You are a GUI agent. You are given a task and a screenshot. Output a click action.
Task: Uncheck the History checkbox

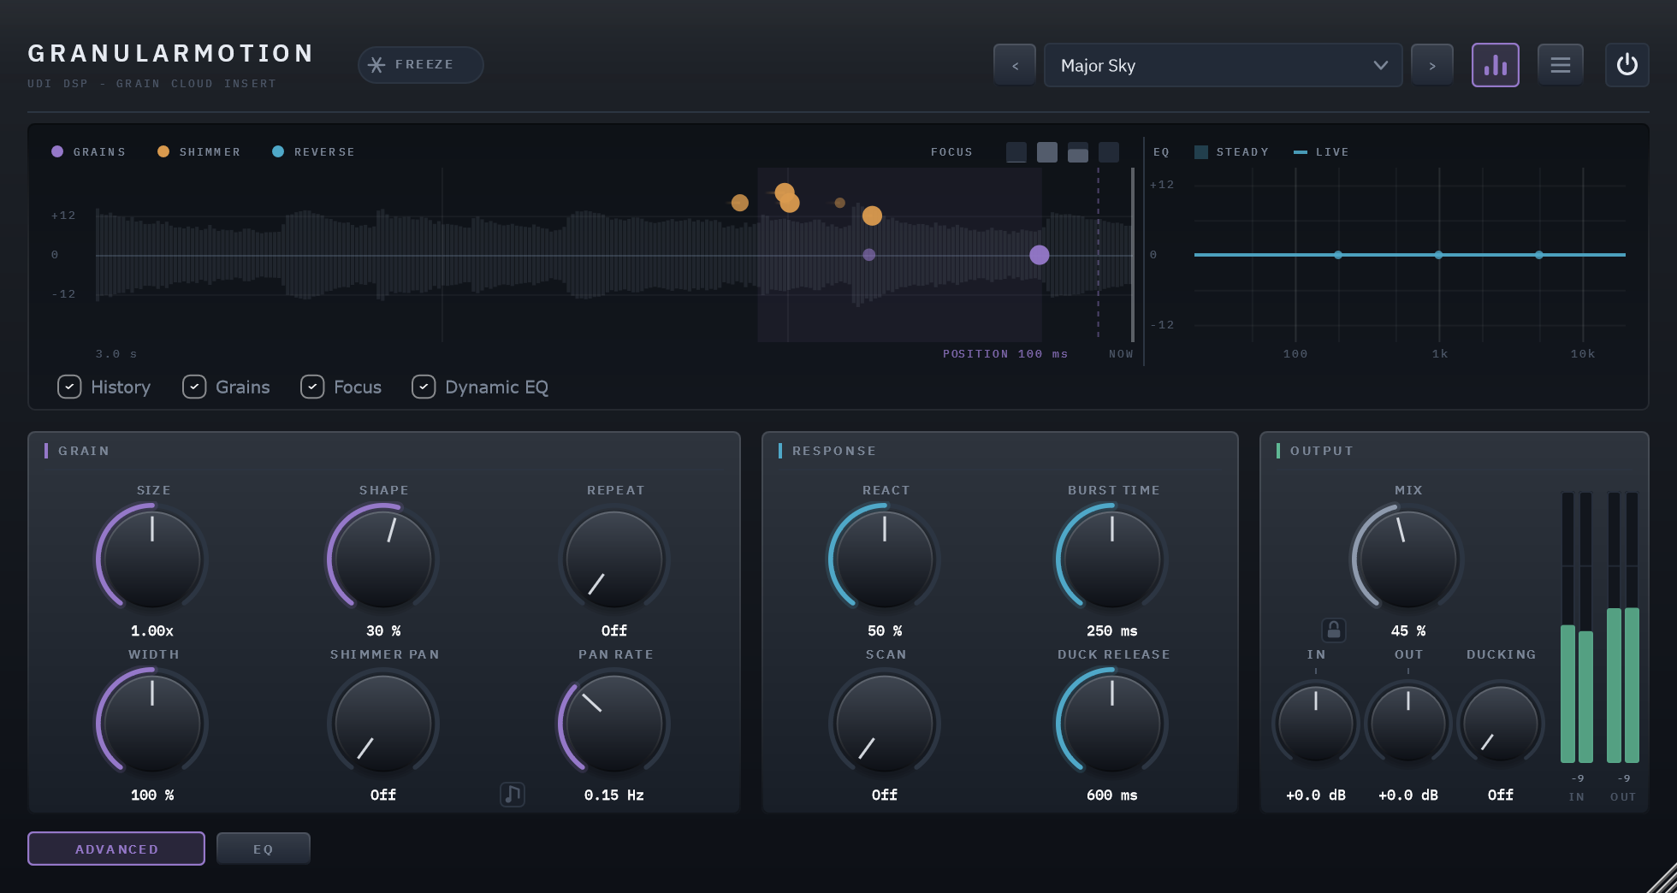69,387
